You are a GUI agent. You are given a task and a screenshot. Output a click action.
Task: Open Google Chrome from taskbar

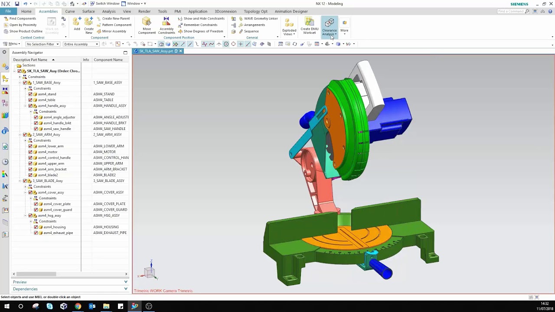pyautogui.click(x=78, y=306)
